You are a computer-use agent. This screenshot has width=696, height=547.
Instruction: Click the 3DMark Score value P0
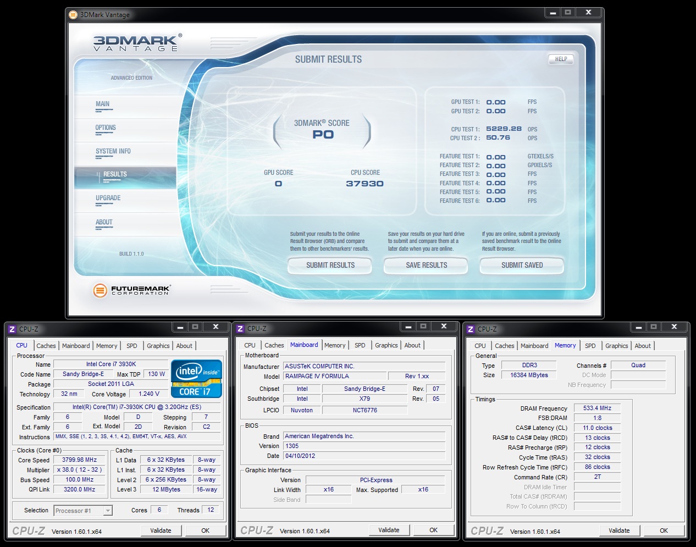click(323, 134)
